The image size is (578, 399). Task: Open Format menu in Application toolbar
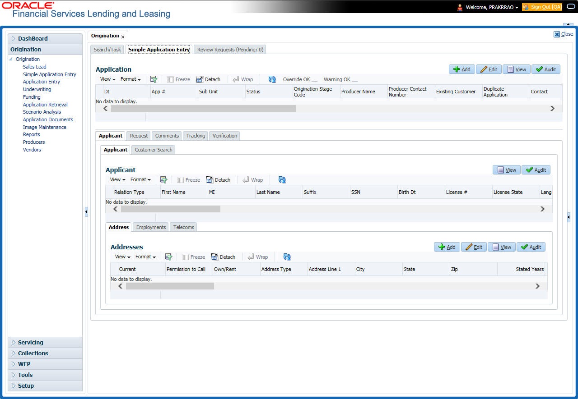click(x=131, y=79)
